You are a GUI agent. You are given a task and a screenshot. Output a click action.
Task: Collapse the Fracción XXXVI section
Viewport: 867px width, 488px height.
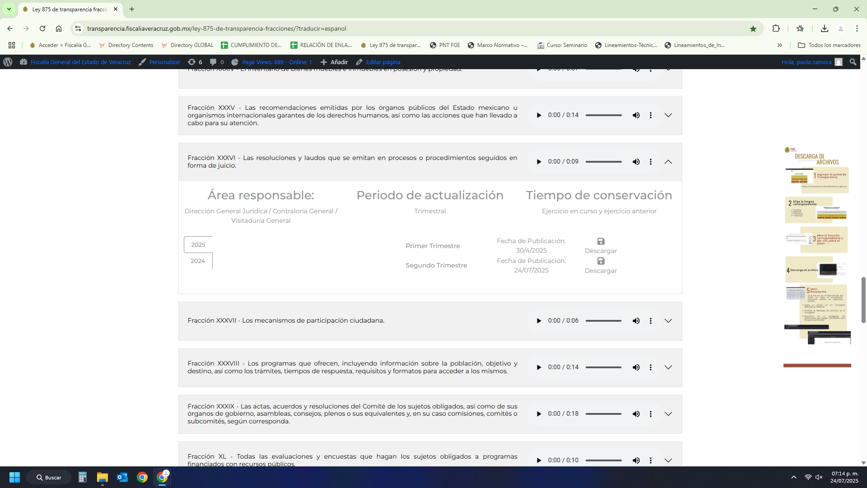point(668,162)
